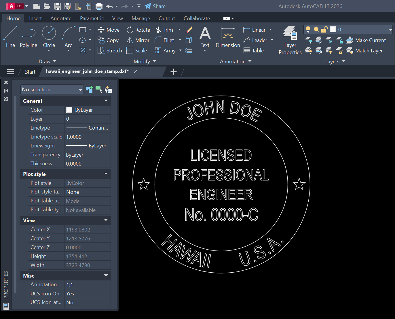Viewport: 395px width, 319px height.
Task: Pick the Mirror tool
Action: tap(138, 40)
